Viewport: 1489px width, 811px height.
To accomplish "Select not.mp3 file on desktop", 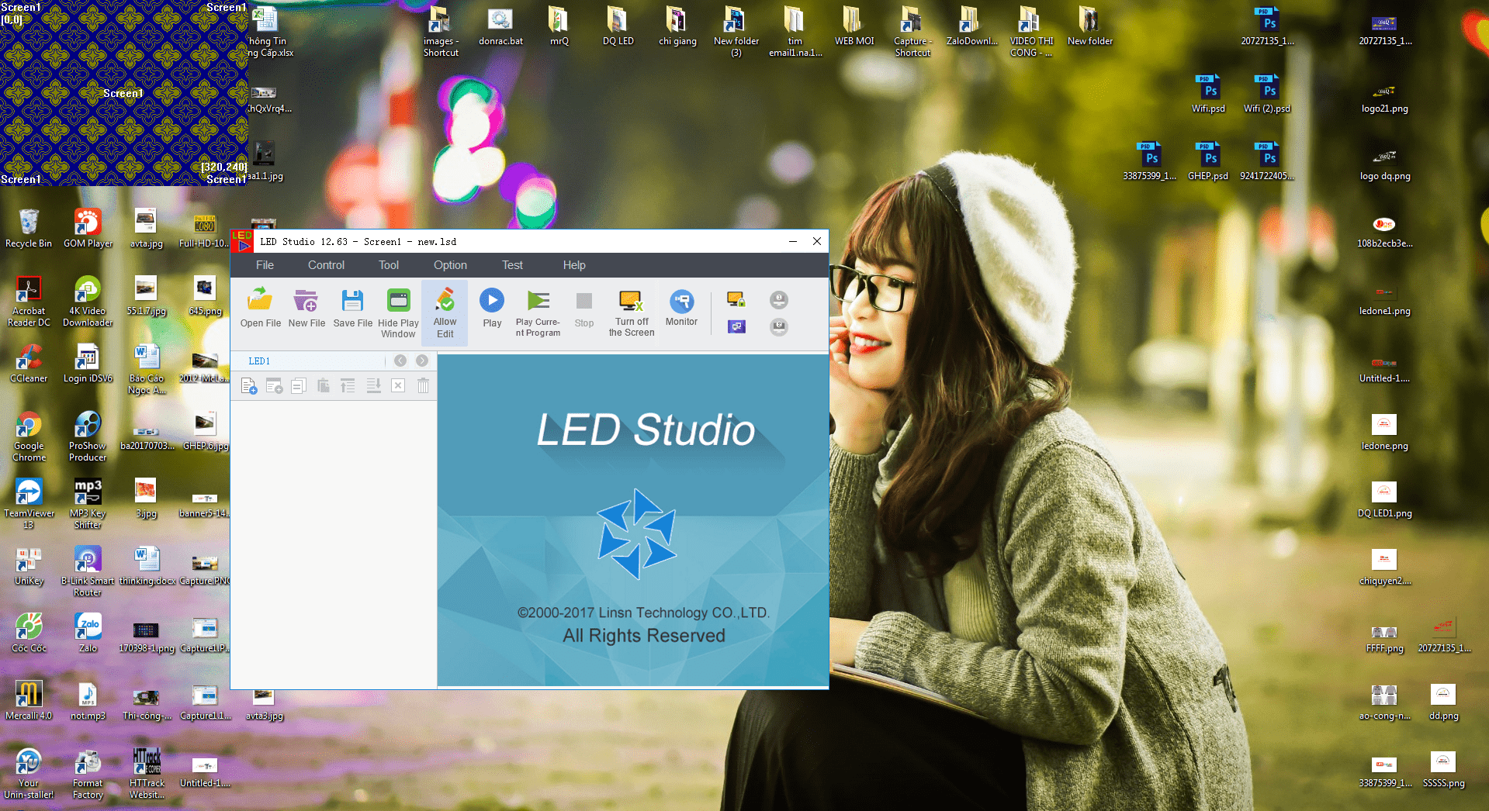I will (88, 701).
